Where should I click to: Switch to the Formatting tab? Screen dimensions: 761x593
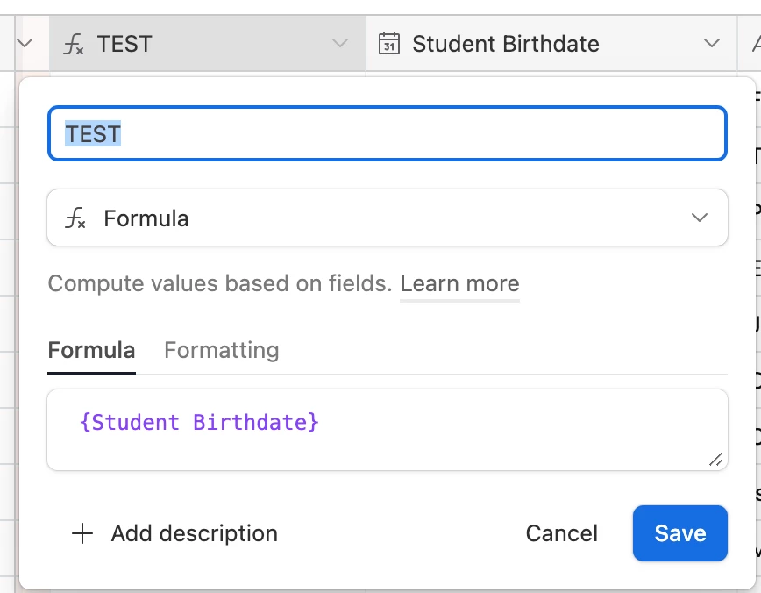(221, 351)
